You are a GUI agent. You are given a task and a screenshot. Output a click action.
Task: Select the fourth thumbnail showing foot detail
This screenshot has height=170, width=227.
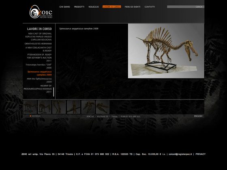pos(73,107)
